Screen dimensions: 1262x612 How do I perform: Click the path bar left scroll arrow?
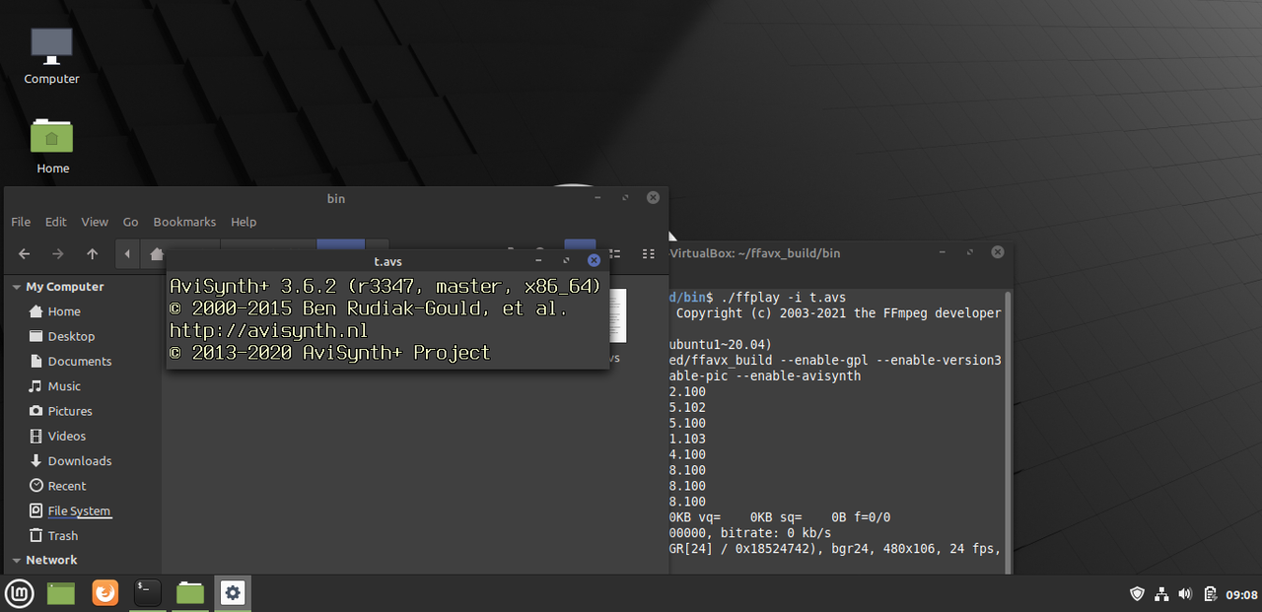127,253
